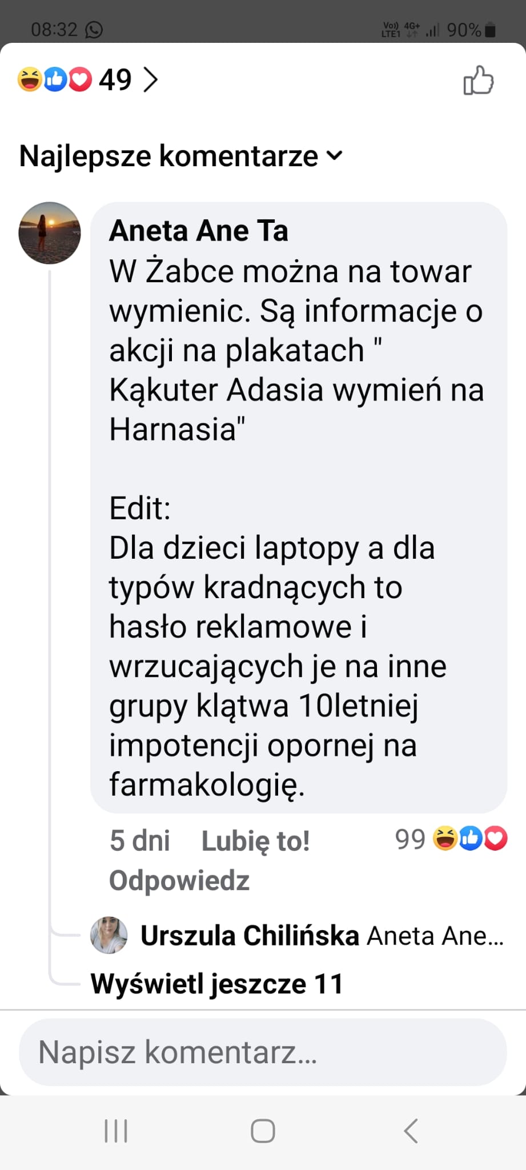526x1170 pixels.
Task: Tap the battery 90% status indicator
Action: point(471,30)
